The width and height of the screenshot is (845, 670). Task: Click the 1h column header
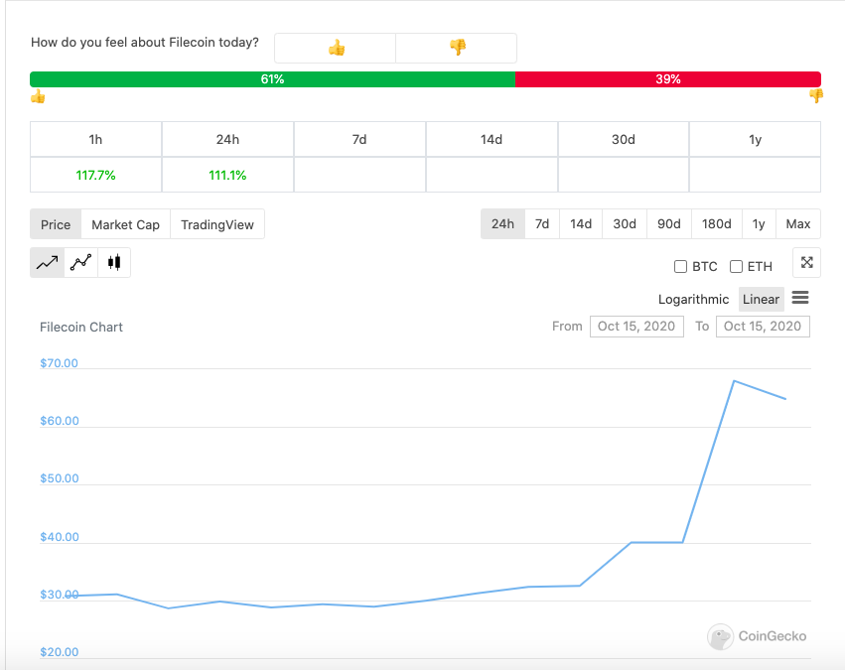point(96,140)
